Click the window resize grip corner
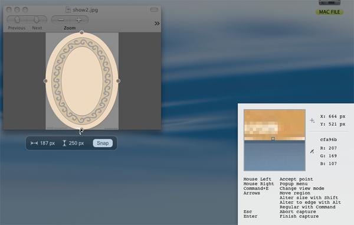This screenshot has height=225, width=354. pos(159,128)
